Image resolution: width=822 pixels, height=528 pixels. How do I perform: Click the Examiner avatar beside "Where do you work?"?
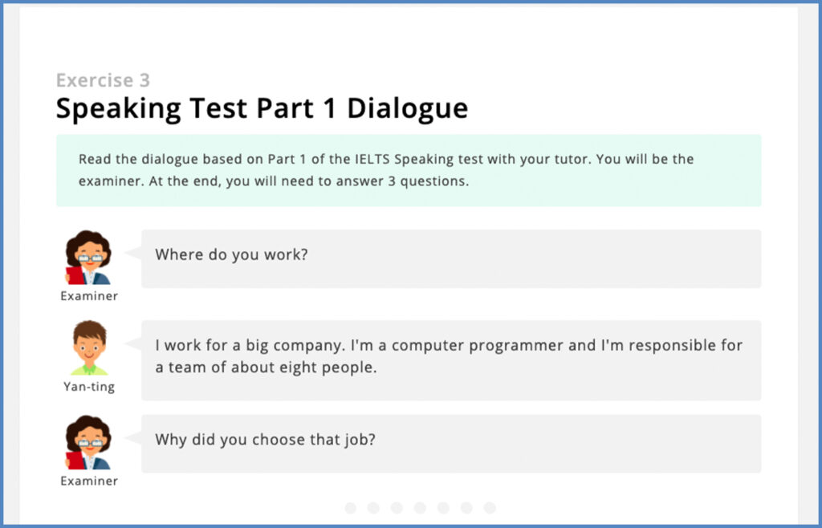pos(88,258)
